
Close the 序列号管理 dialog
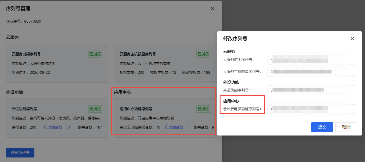(212, 8)
